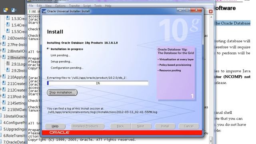Open the Tools menu in terminal window

[x=98, y=6]
